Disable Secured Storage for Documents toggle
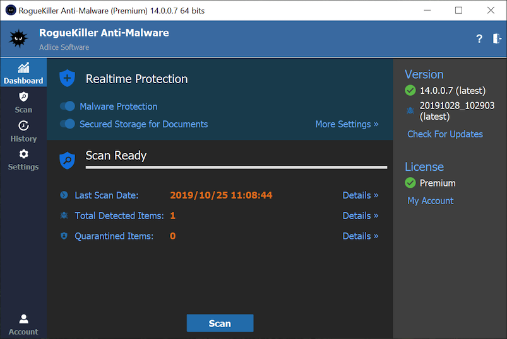 (x=67, y=124)
